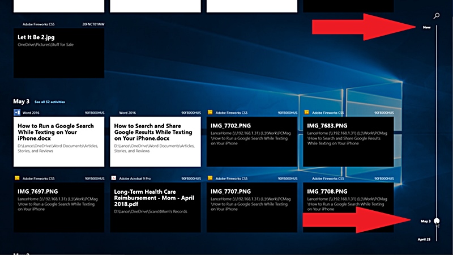Jump to Now on the timeline scrollbar

point(426,27)
